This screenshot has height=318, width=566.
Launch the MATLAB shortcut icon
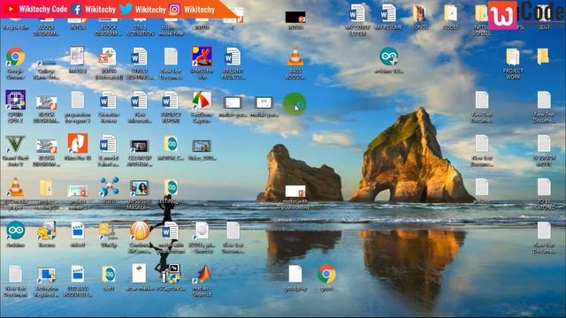point(202,275)
